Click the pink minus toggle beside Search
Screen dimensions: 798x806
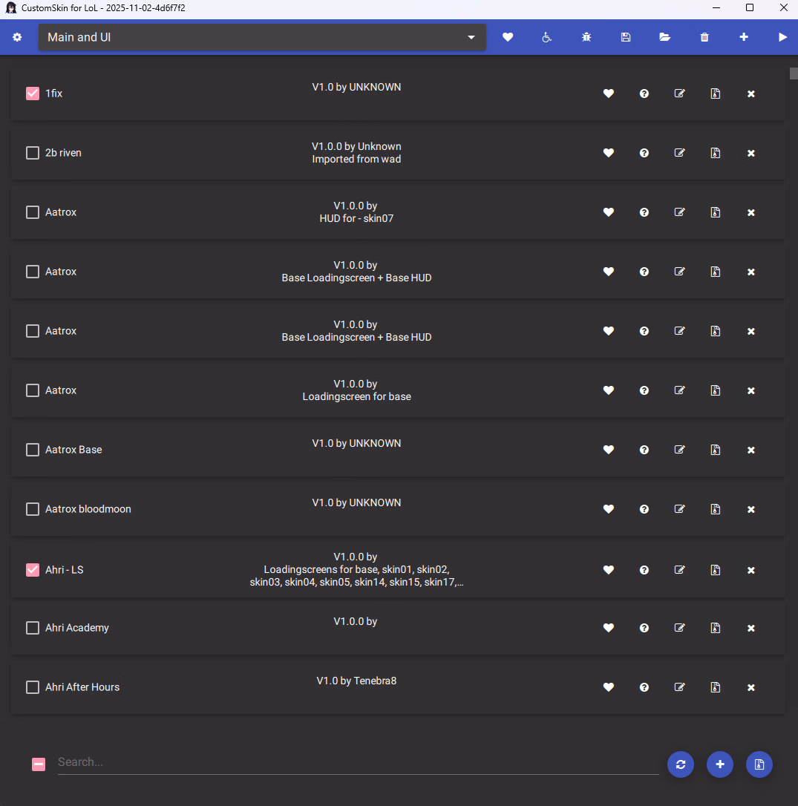pos(39,764)
